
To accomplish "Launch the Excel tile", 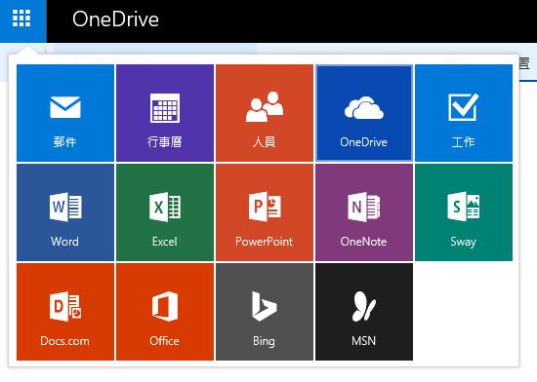I will tap(165, 212).
